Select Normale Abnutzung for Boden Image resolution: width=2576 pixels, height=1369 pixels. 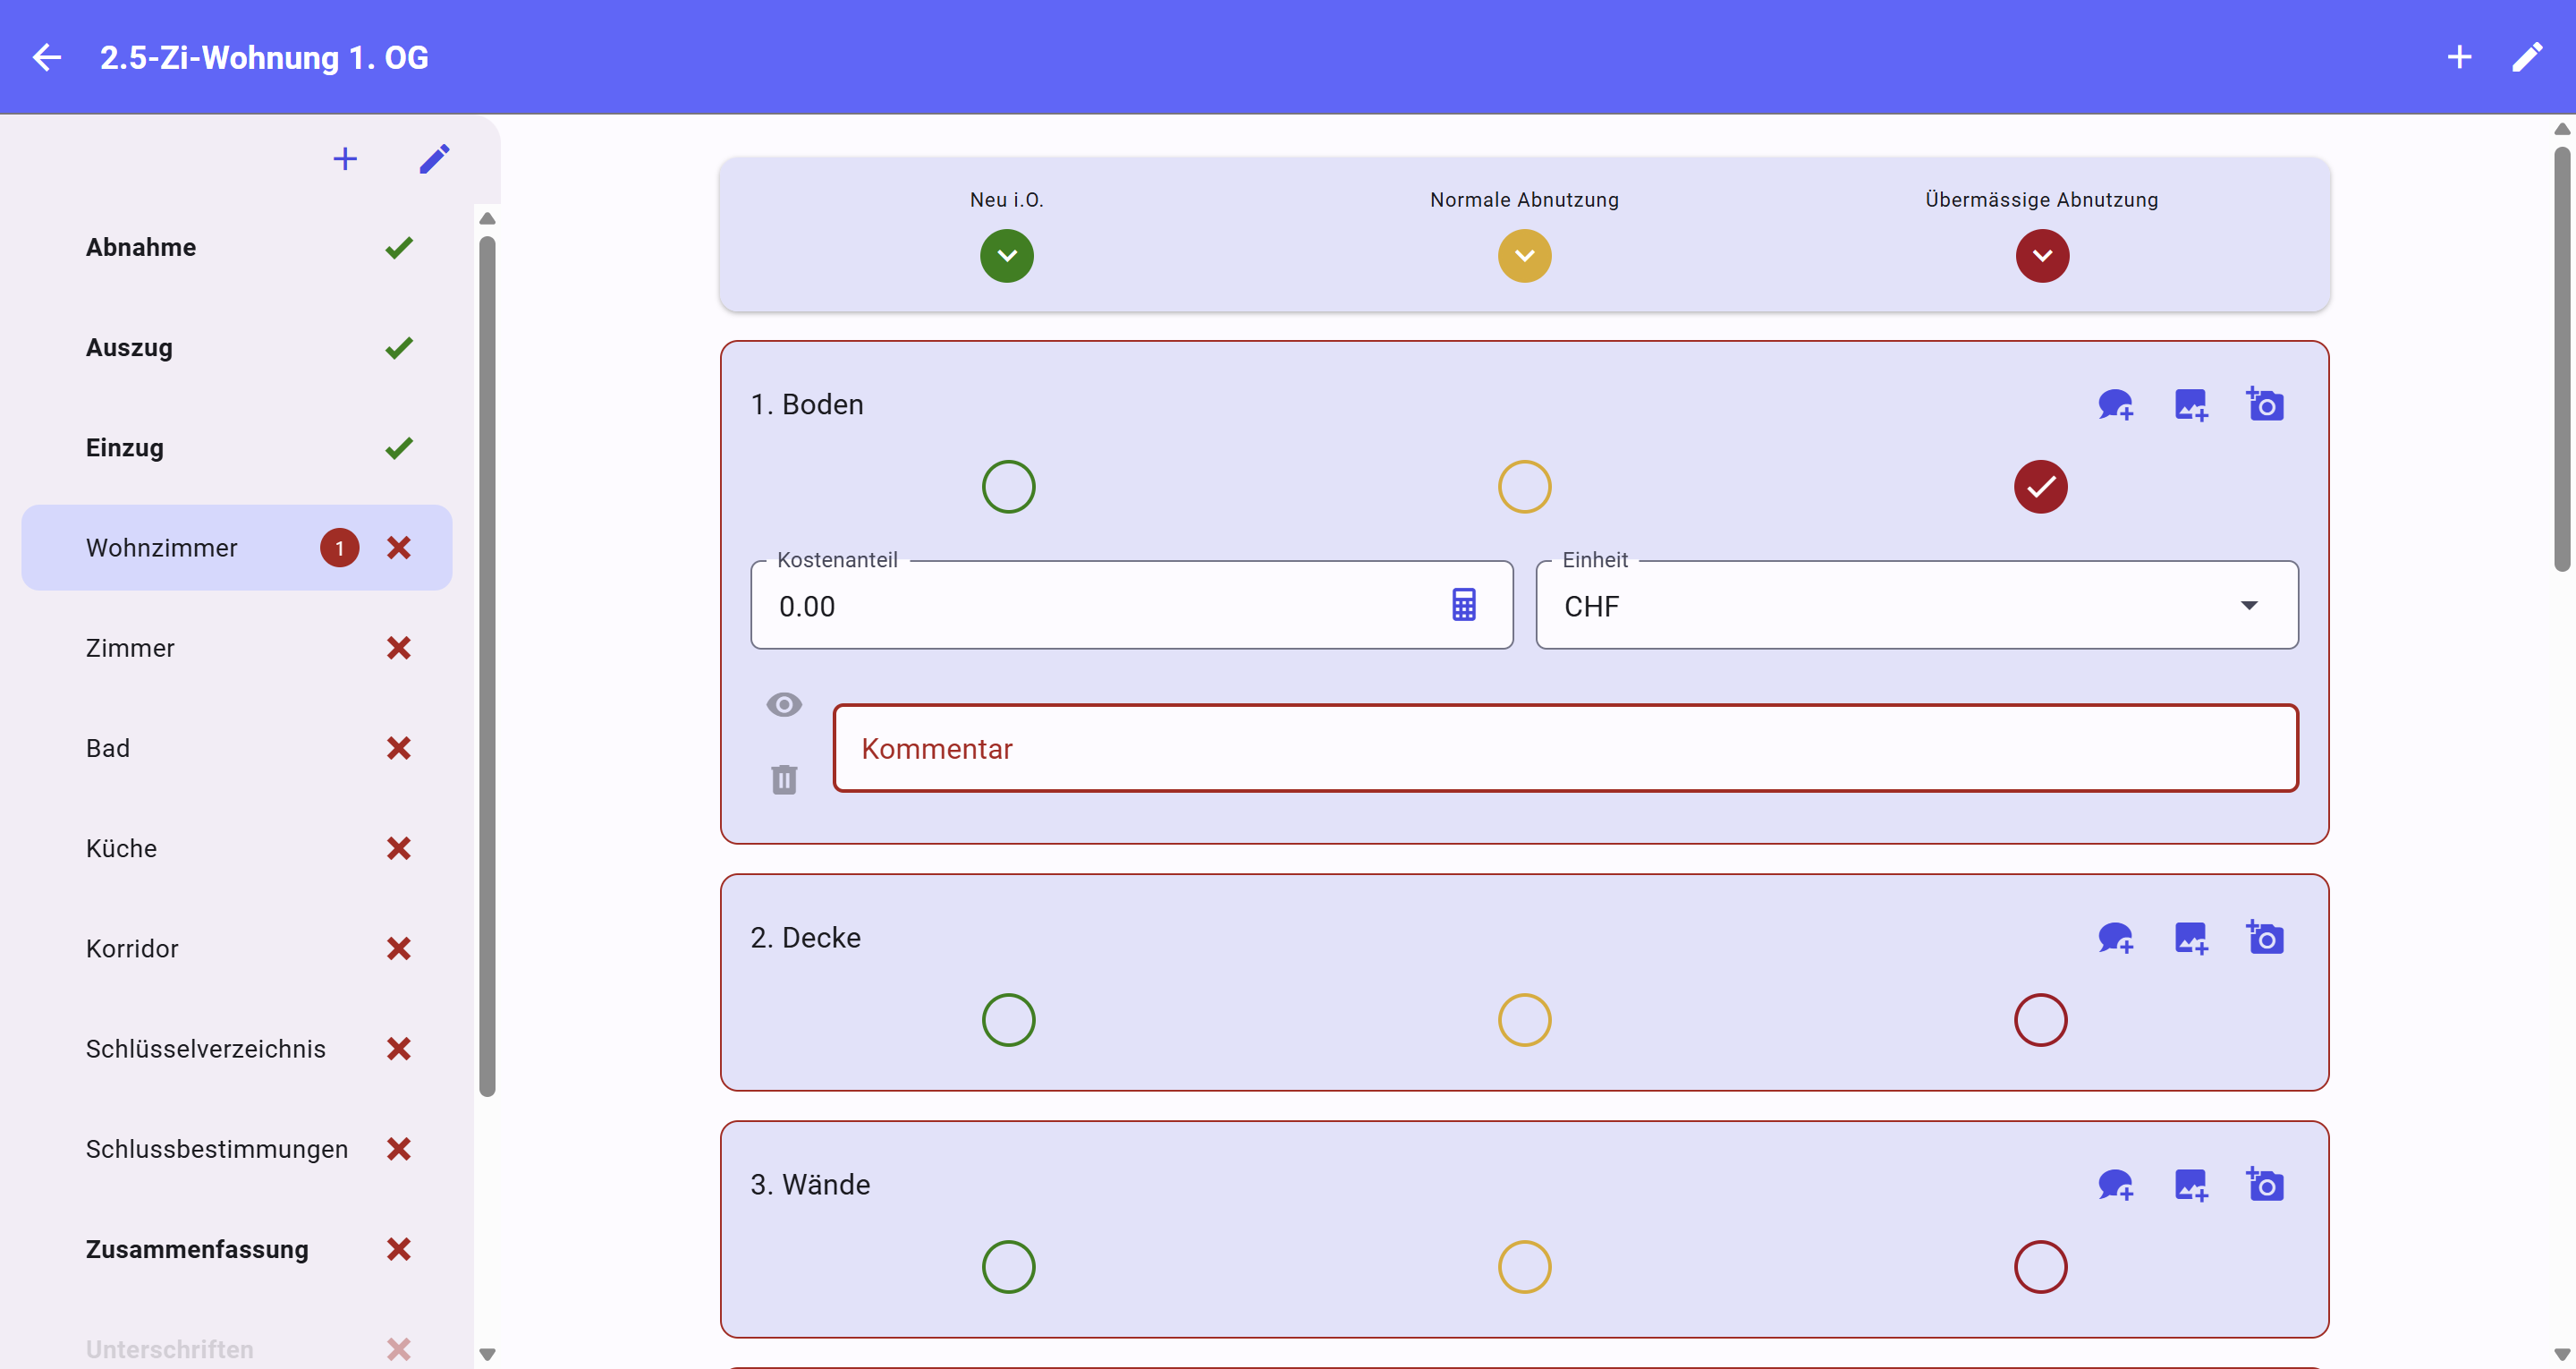1524,487
